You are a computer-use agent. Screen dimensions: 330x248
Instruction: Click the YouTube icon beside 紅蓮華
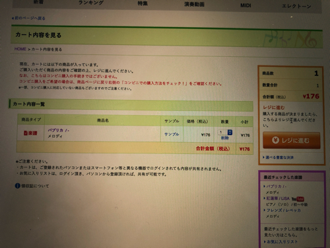[x=298, y=199]
